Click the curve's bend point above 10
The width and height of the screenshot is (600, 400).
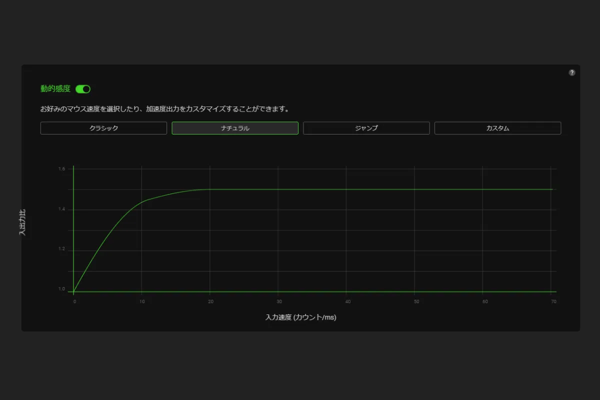[142, 201]
